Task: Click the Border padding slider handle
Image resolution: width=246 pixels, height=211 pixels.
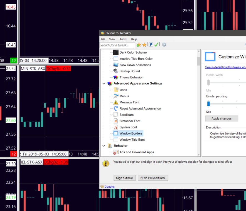Action: 209,104
